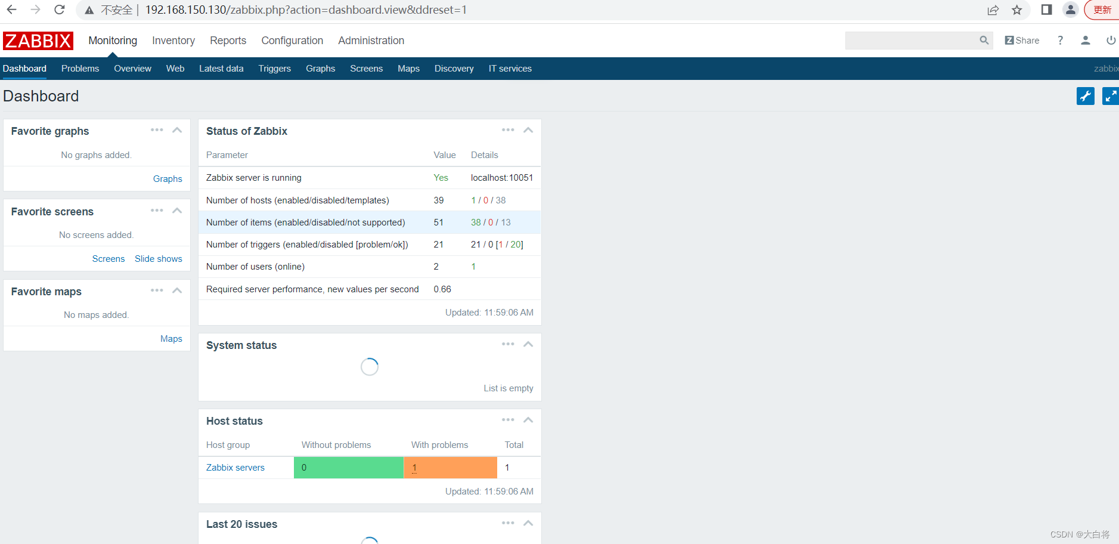Open Host status widget menu dots
The width and height of the screenshot is (1119, 544).
508,420
